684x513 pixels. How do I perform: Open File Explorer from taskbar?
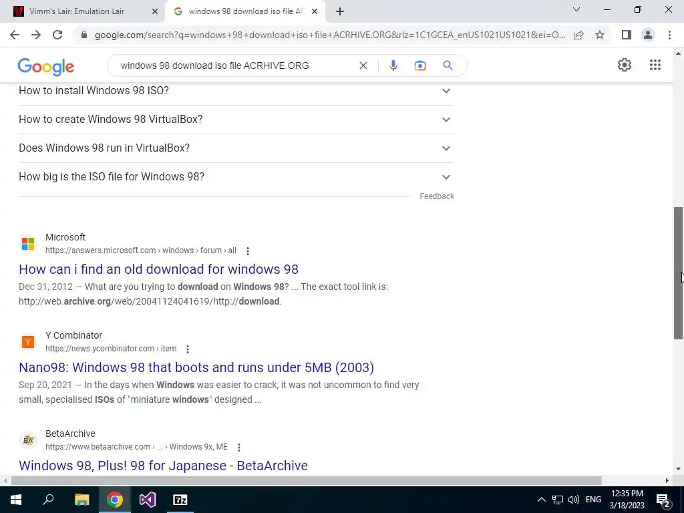point(81,500)
